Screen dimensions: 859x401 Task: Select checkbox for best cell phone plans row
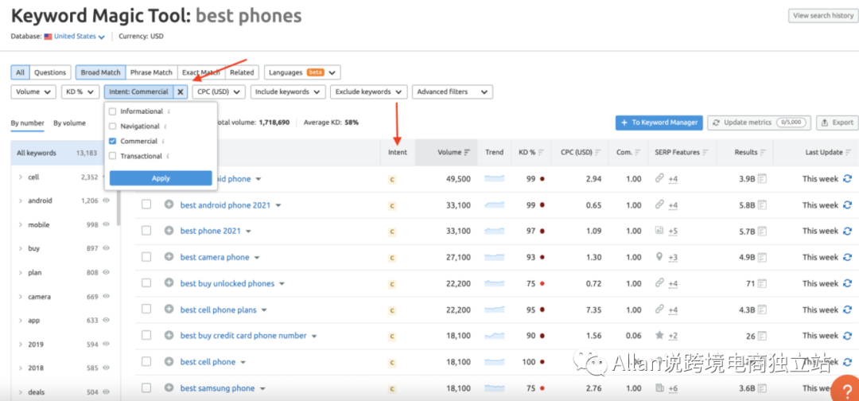(146, 310)
